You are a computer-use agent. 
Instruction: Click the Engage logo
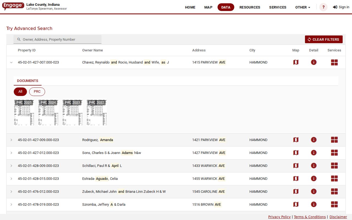[13, 6]
